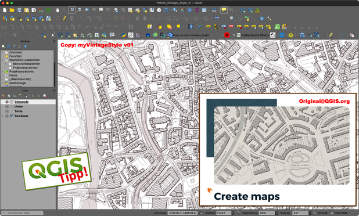Toggle visibility of Texte layer
Image resolution: width=359 pixels, height=216 pixels.
pos(7,111)
